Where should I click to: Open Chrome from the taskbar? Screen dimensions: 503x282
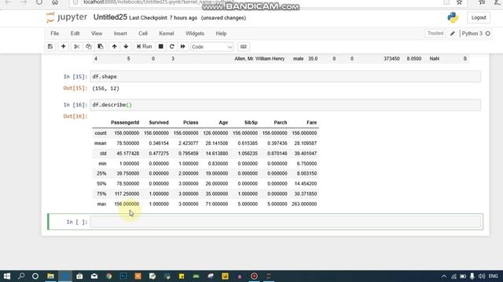pyautogui.click(x=108, y=276)
